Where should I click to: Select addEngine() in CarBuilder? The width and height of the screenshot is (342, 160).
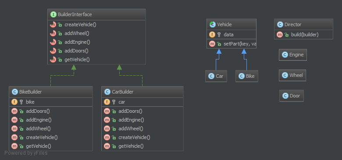coord(131,120)
